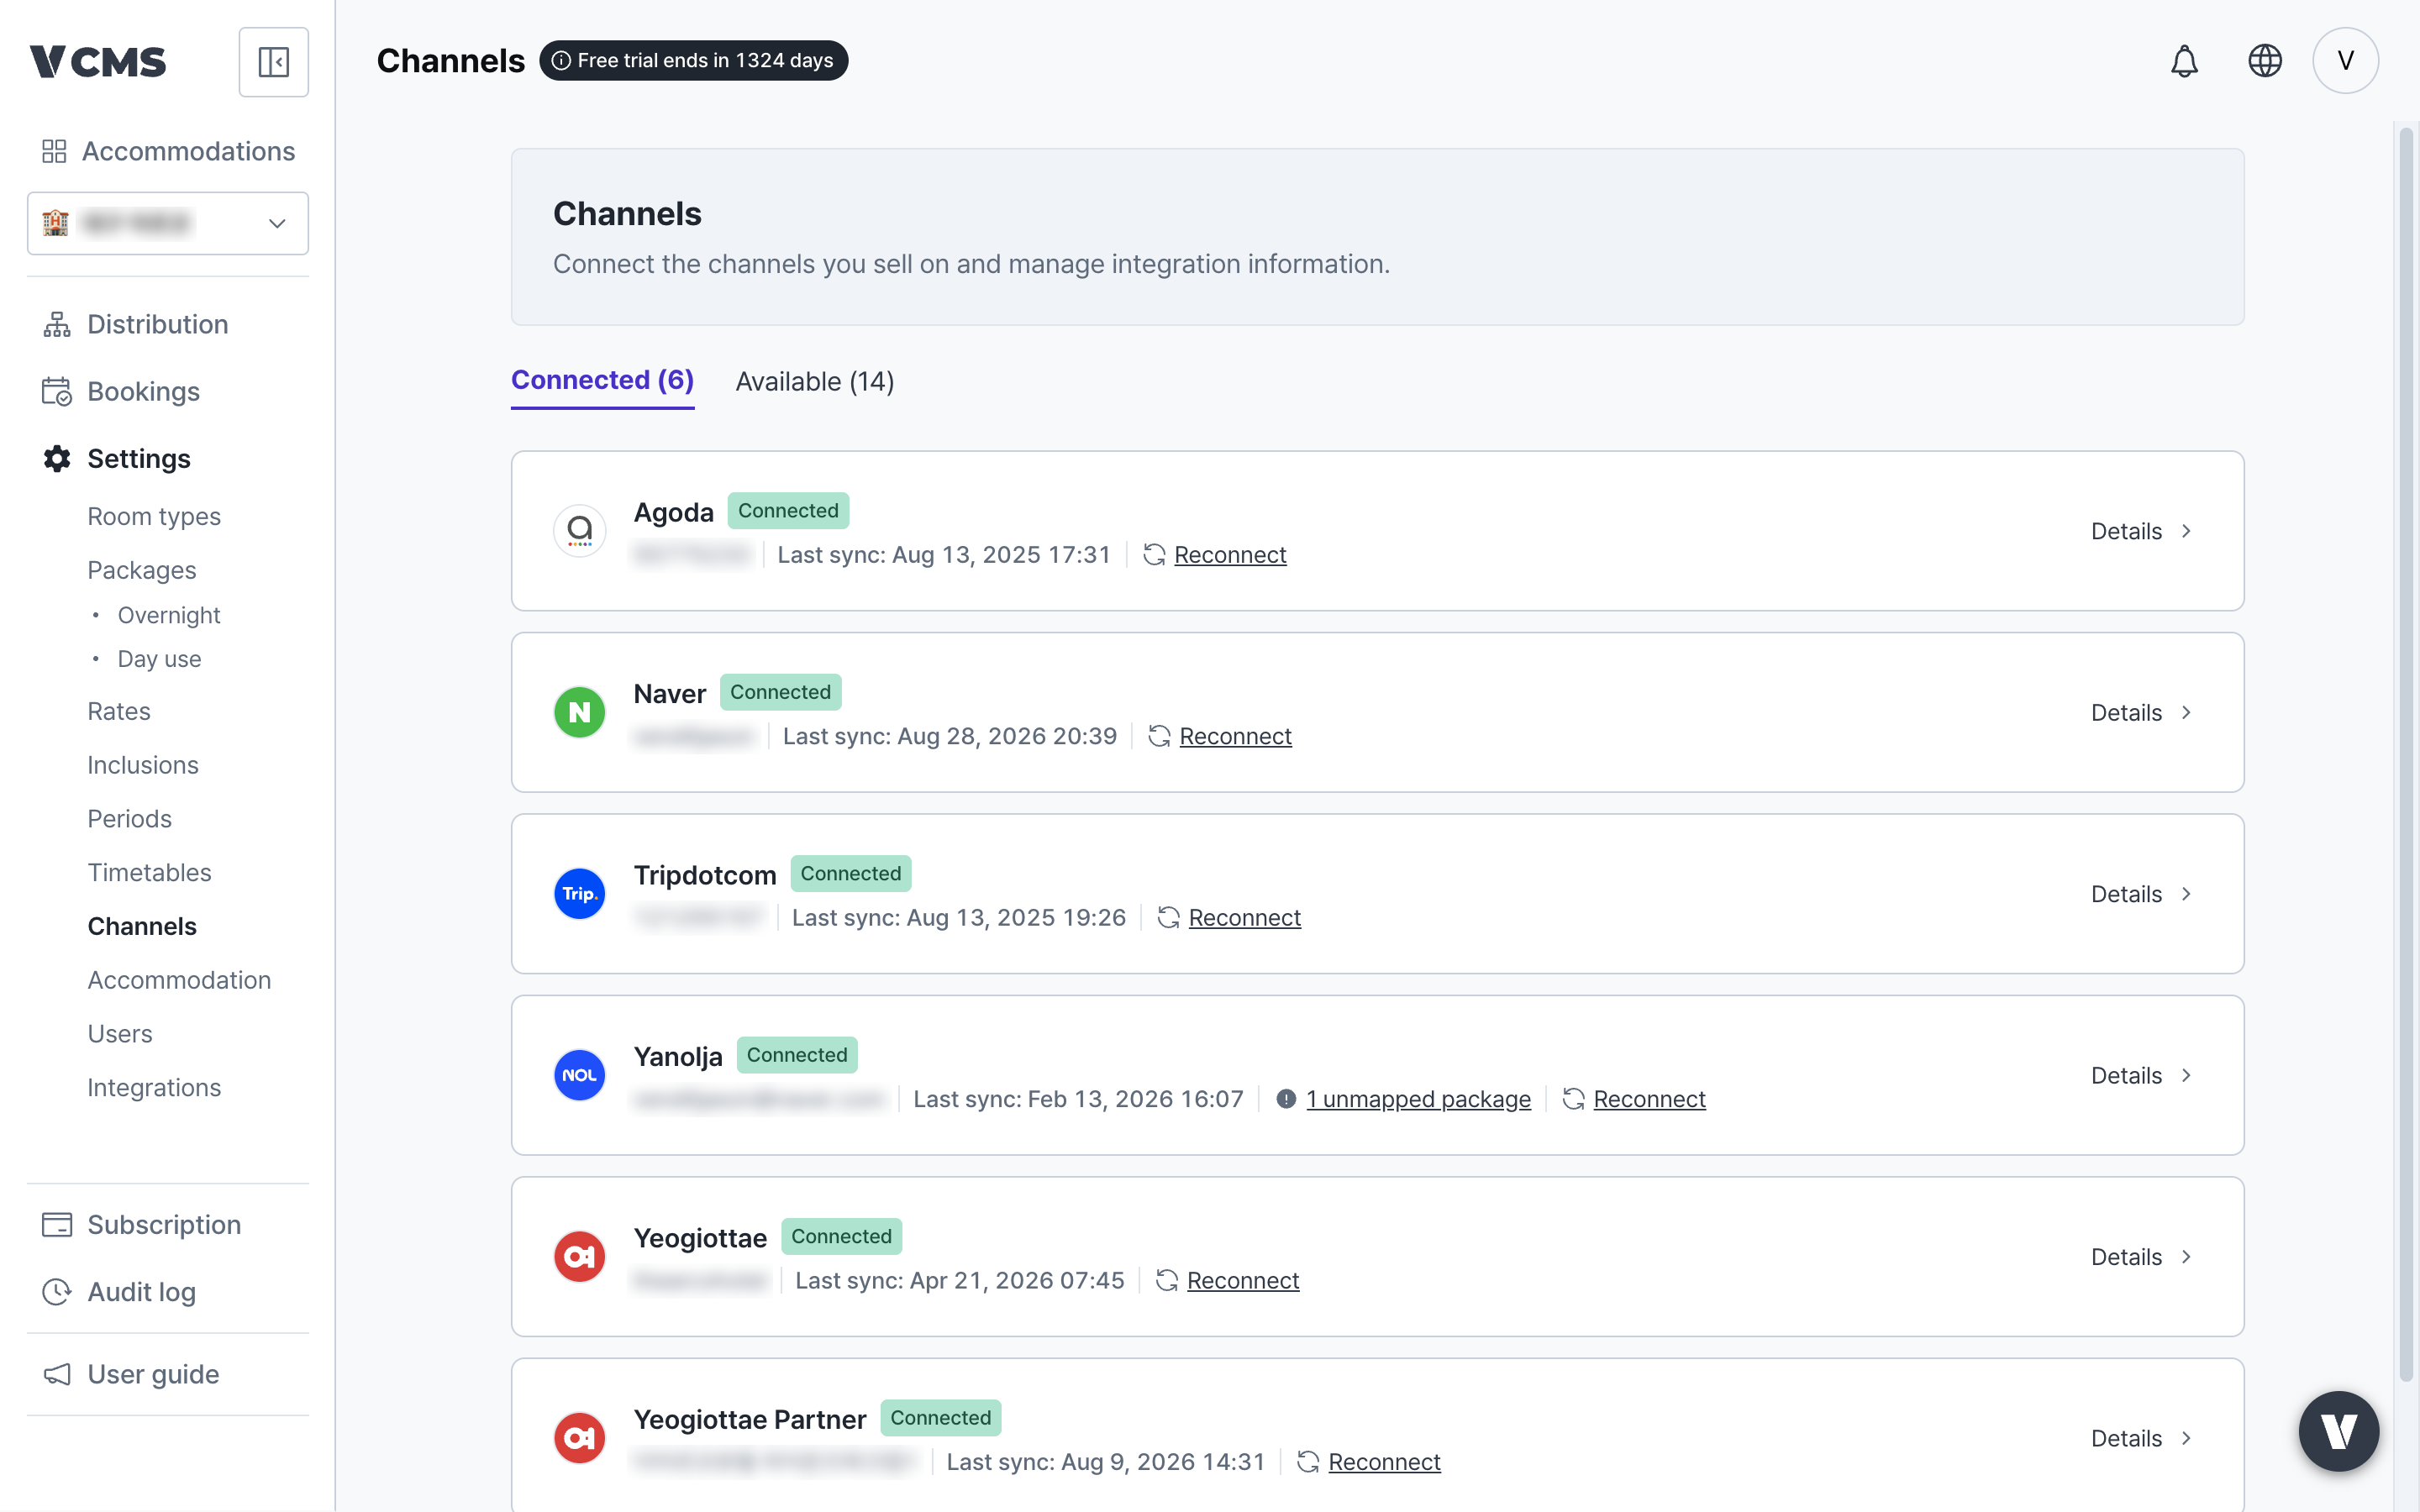
Task: Open user avatar V menu
Action: (2345, 61)
